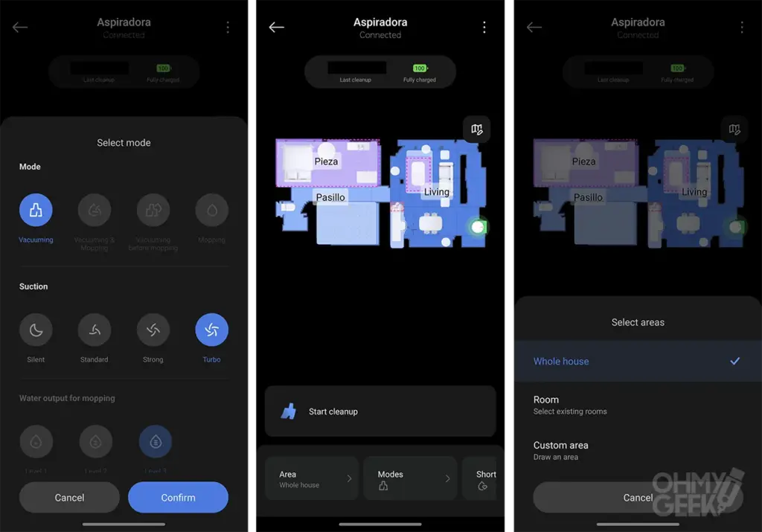The image size is (762, 532).
Task: Open three-dot menu in middle screen
Action: [484, 28]
